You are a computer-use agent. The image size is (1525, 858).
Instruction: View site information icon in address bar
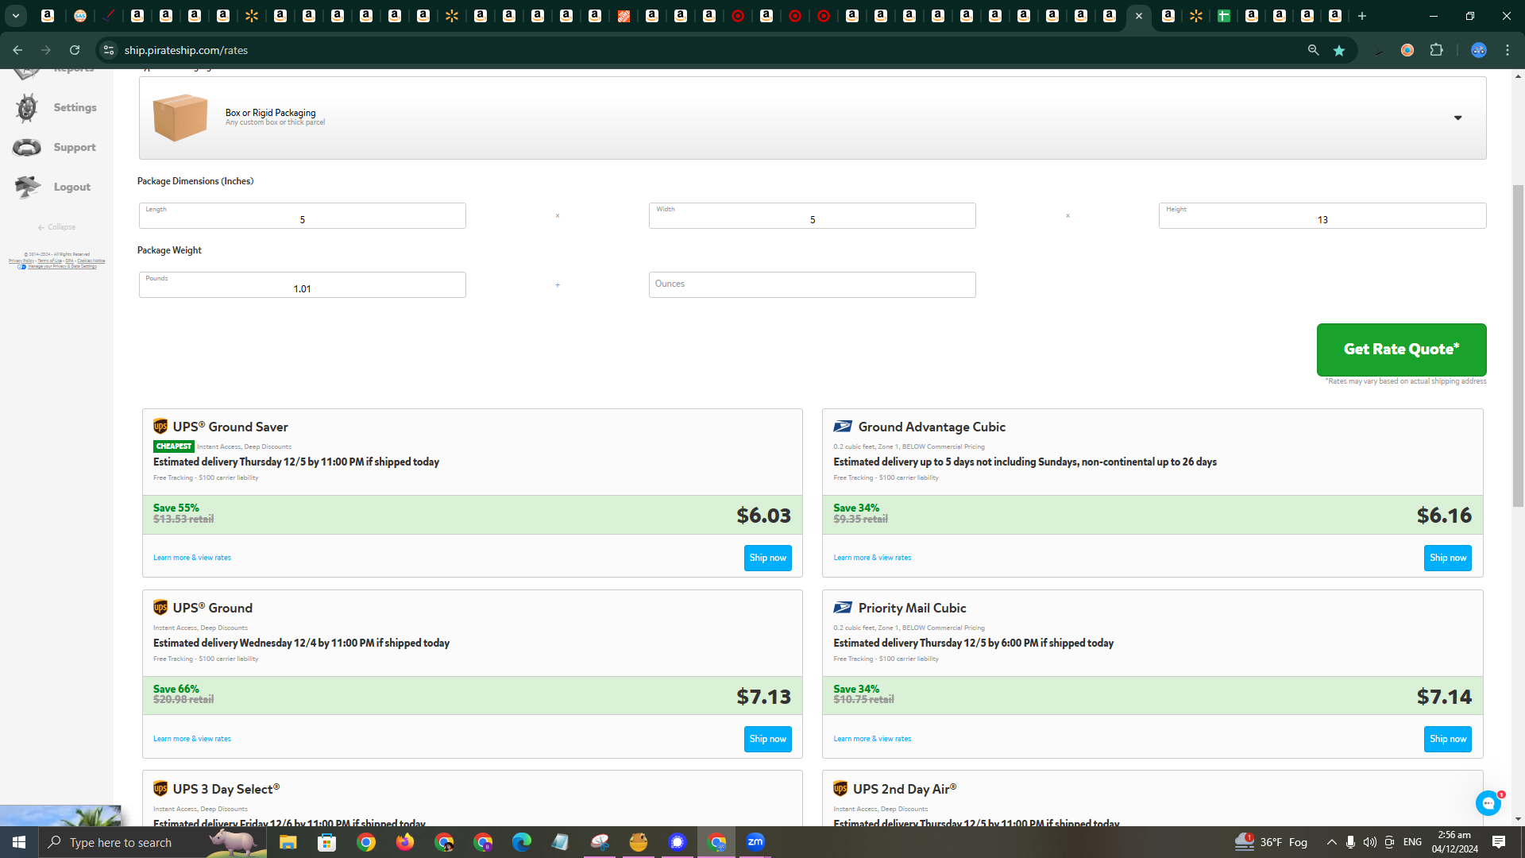point(109,50)
